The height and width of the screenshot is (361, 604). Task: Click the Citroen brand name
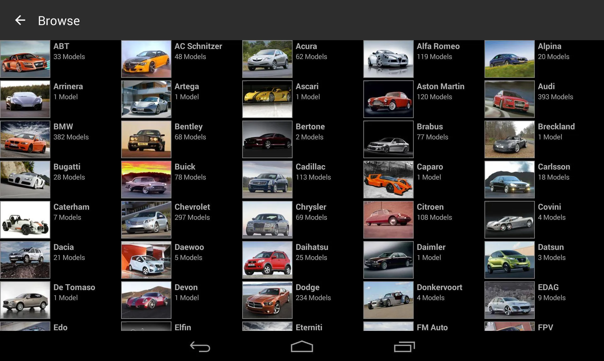pyautogui.click(x=430, y=207)
